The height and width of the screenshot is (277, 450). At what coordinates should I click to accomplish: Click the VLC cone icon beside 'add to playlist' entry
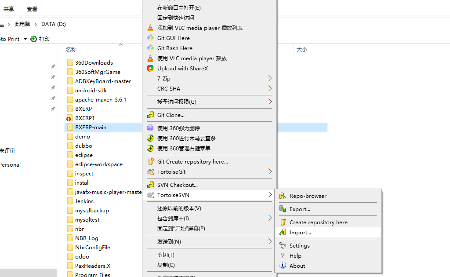point(150,28)
